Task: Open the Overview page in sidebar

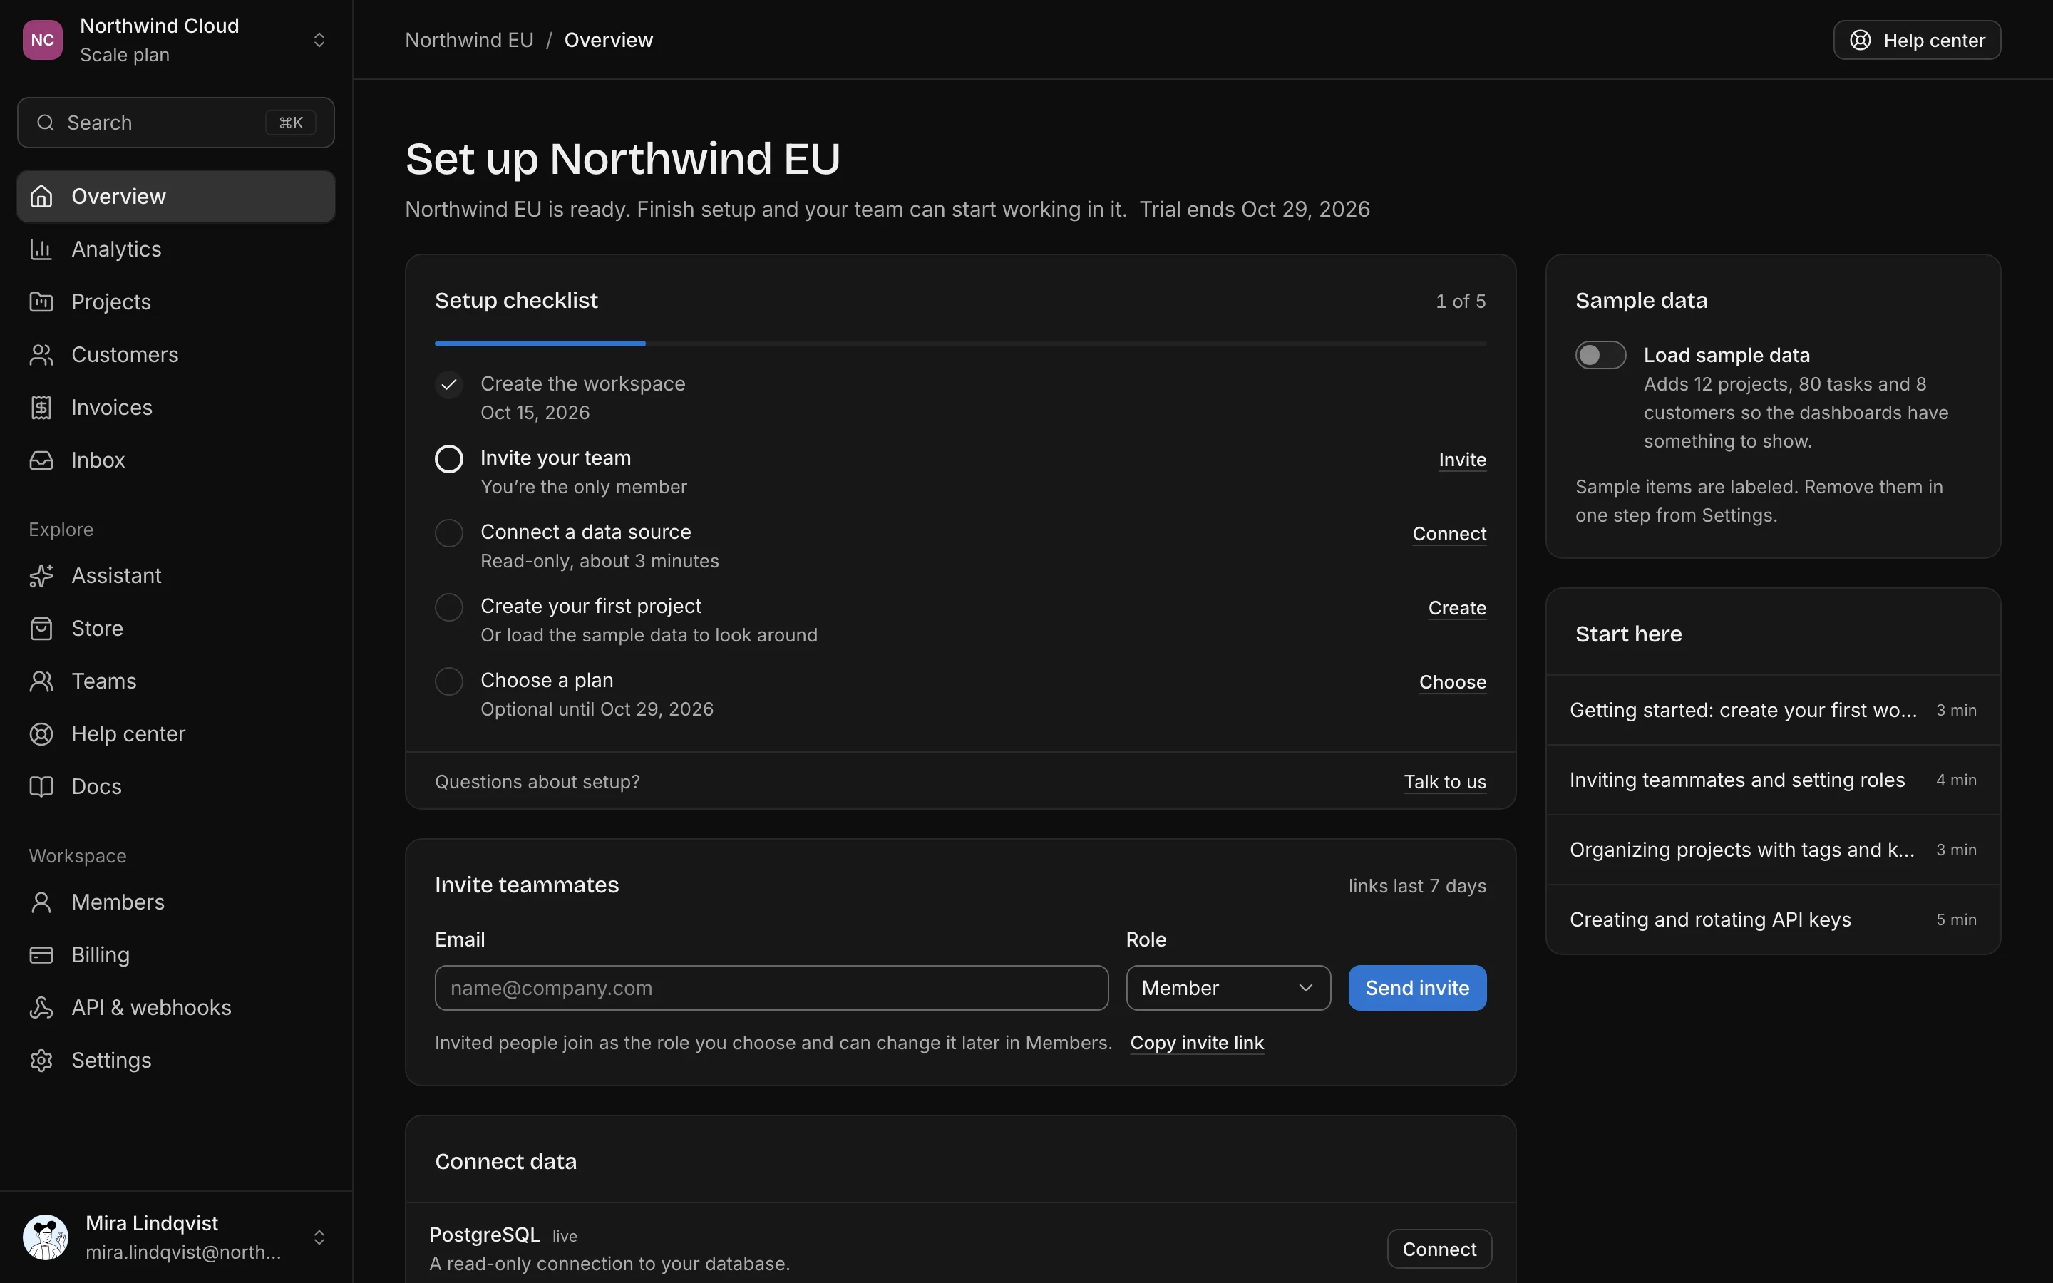Action: click(x=177, y=197)
